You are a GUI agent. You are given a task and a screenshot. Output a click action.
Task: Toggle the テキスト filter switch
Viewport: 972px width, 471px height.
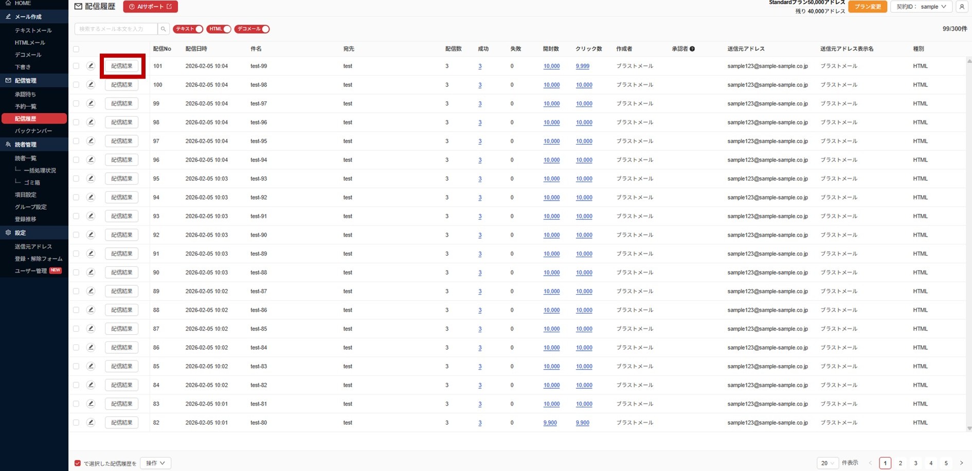pos(188,29)
